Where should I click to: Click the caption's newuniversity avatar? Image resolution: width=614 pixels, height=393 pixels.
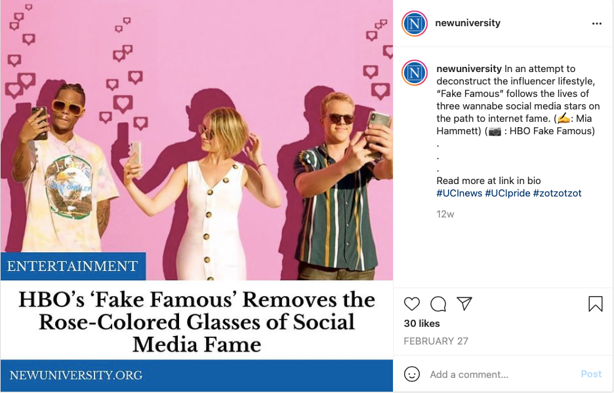(415, 73)
